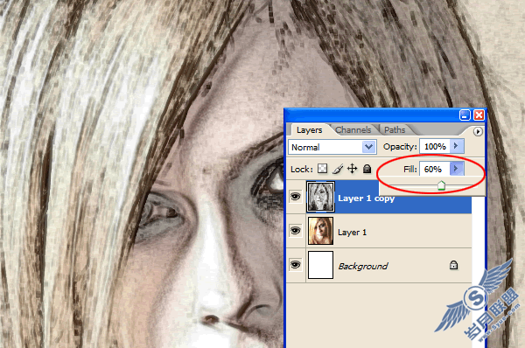
Task: Open the Paths tab
Action: coord(395,129)
